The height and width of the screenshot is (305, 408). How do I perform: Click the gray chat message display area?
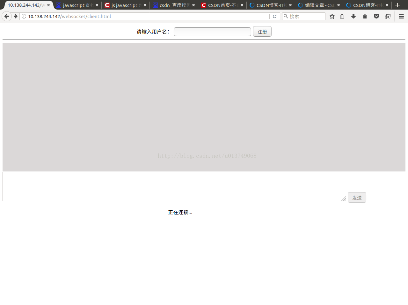(204, 107)
